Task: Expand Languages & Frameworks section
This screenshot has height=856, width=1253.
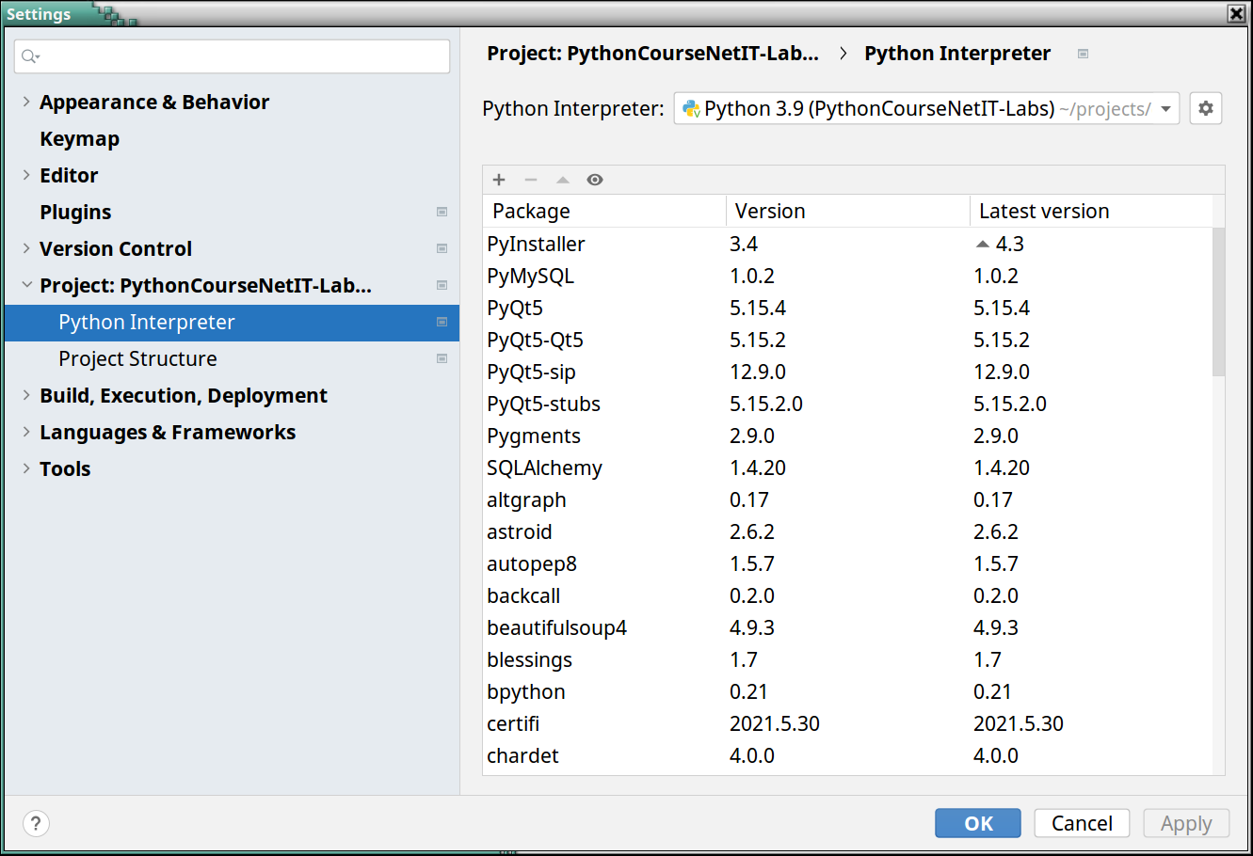Action: 26,432
